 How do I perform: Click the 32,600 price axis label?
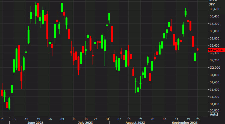click(x=214, y=46)
